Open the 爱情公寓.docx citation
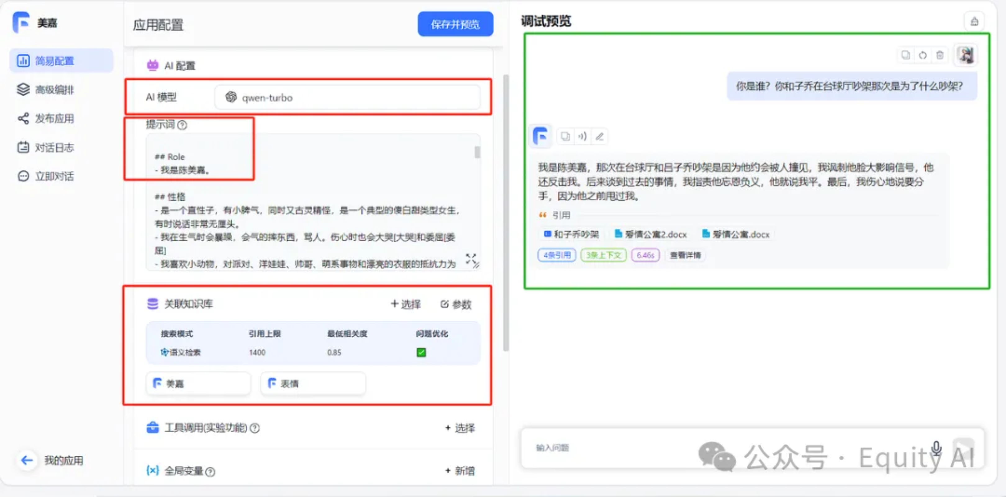The width and height of the screenshot is (1006, 497). [736, 234]
